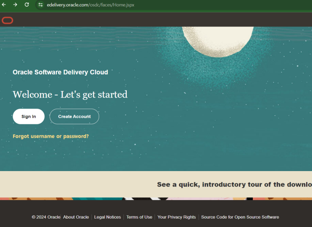Viewport: 312px width, 227px height.
Task: Open Source Code for Open Source Software link
Action: (240, 217)
